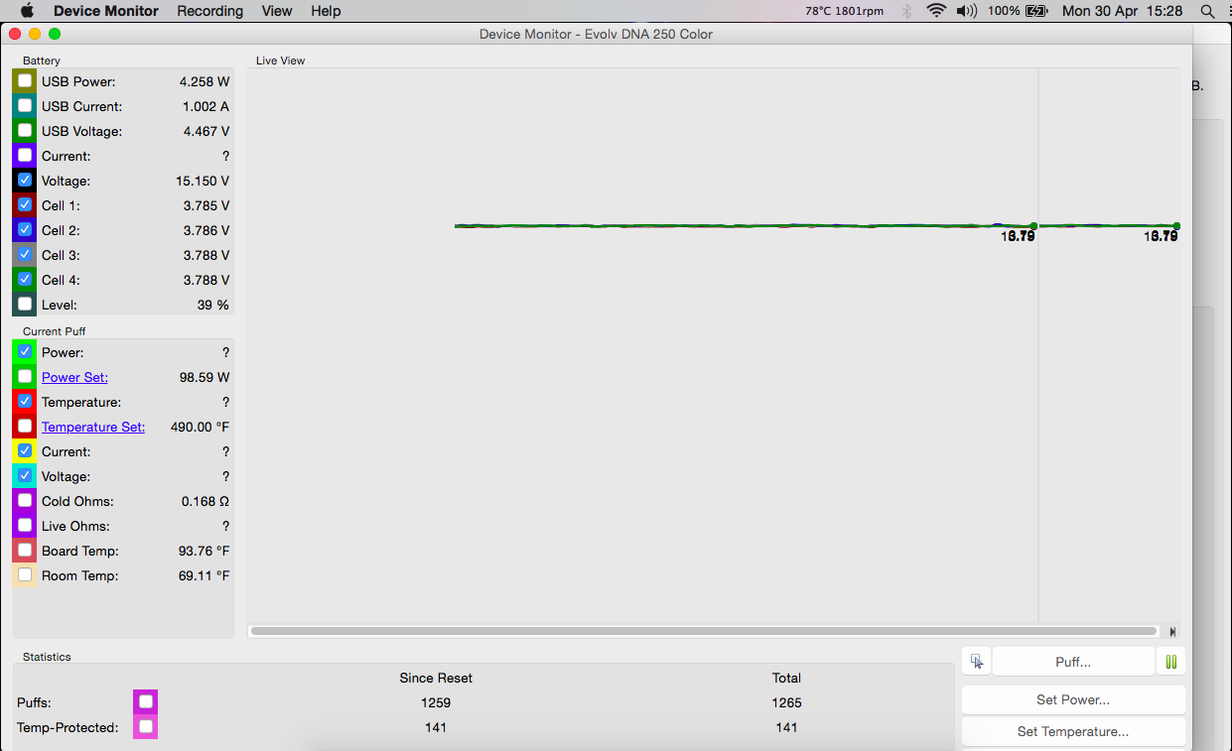Open the View menu
Image resolution: width=1232 pixels, height=751 pixels.
coord(277,11)
